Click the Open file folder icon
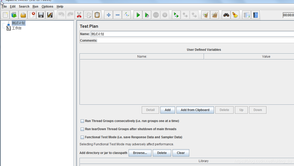The height and width of the screenshot is (166, 294). coord(23,15)
